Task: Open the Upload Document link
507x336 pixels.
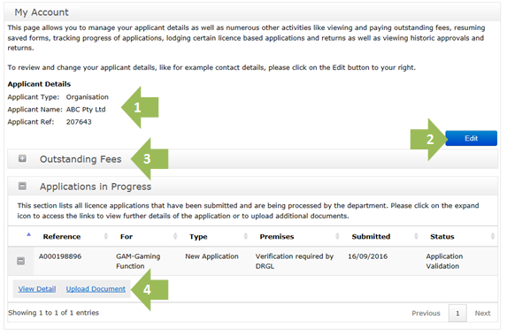Action: point(96,289)
